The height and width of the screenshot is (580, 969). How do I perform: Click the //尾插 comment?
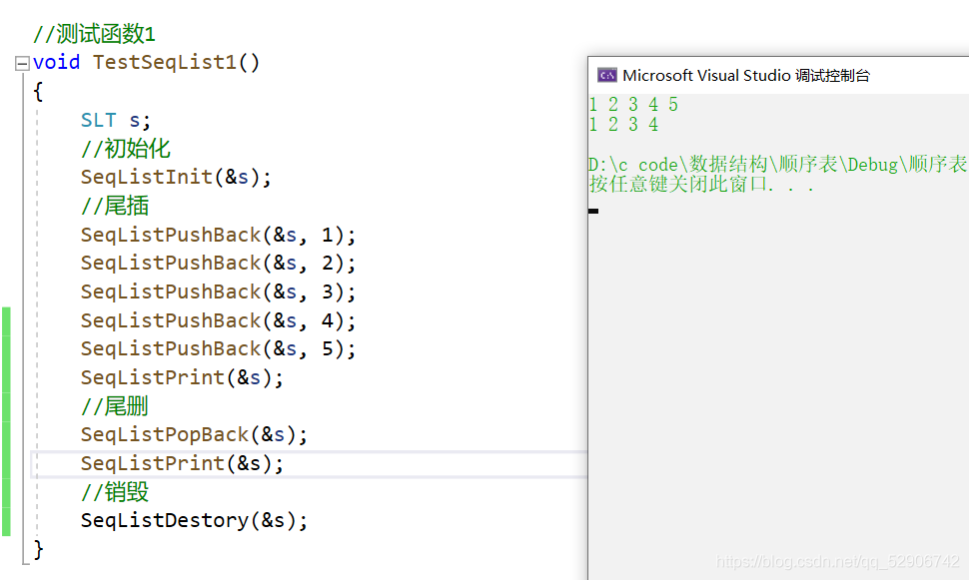click(x=115, y=206)
